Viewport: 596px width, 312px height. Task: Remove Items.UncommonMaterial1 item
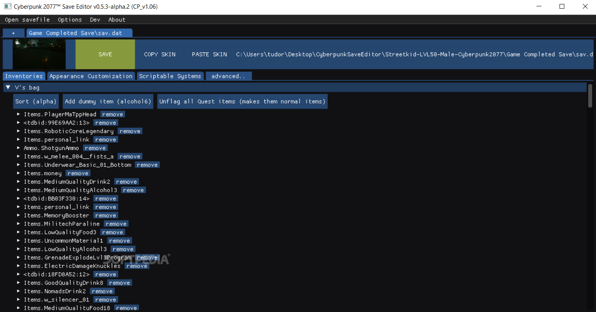[x=120, y=241]
